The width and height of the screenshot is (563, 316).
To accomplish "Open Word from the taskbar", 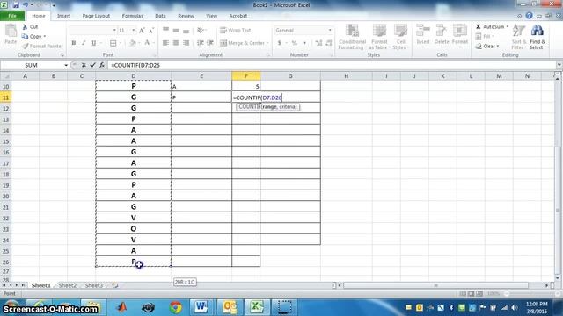I will (201, 307).
